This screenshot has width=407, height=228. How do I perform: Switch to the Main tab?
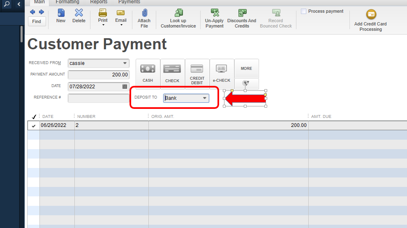[39, 2]
